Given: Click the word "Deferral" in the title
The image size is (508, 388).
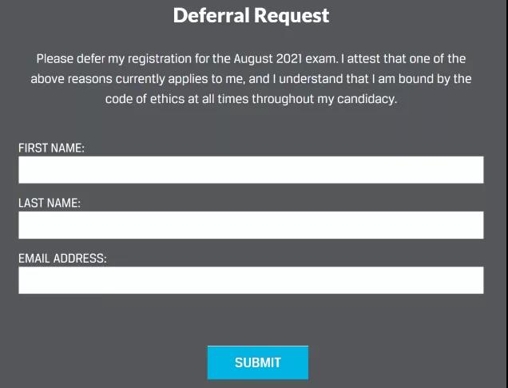Looking at the screenshot, I should tap(209, 15).
